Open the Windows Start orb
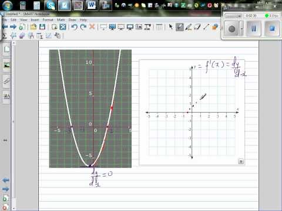Viewport: 282px width, 211px height. tap(7, 5)
